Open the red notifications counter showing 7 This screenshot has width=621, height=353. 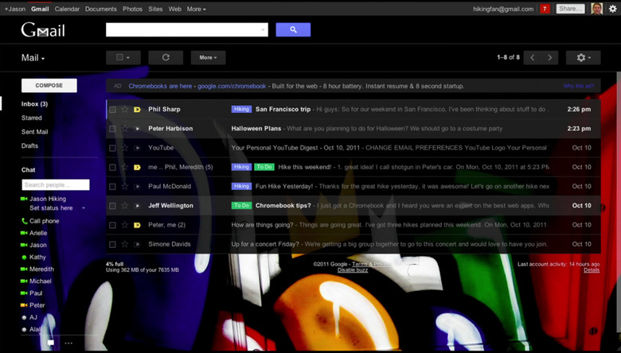(545, 9)
